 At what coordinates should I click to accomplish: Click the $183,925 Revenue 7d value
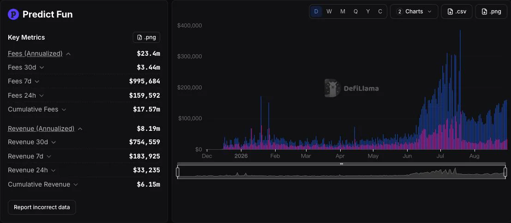[144, 156]
